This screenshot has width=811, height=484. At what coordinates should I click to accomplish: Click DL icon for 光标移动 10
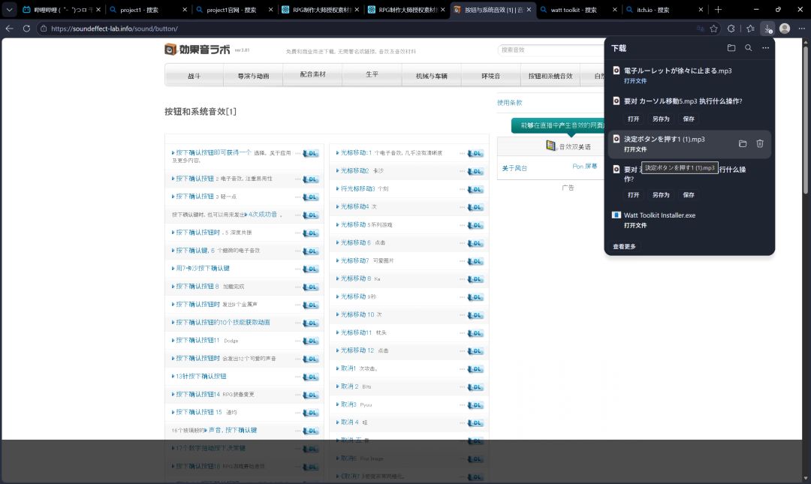tap(475, 315)
